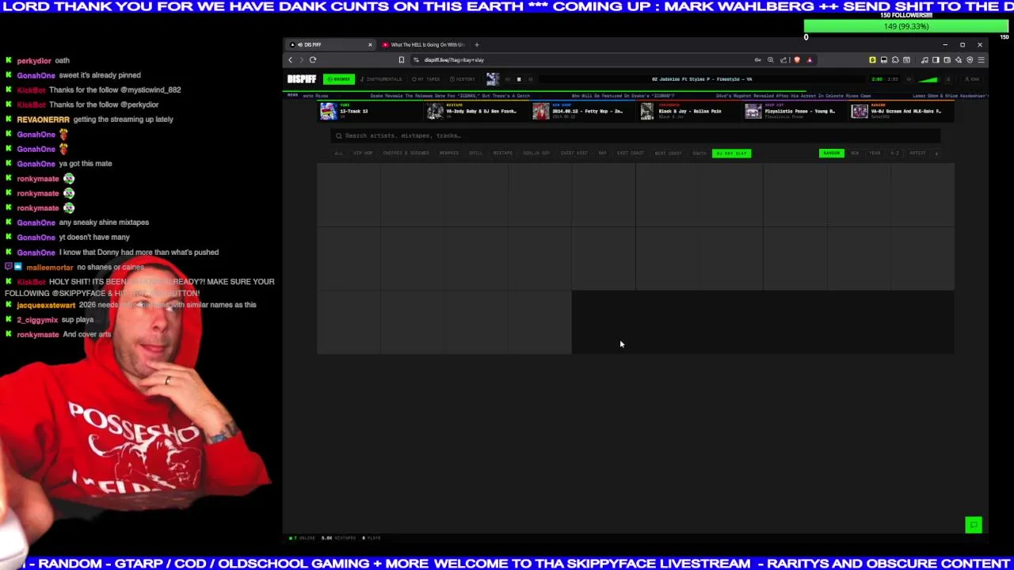Open the Brave wallet icon

(x=947, y=60)
